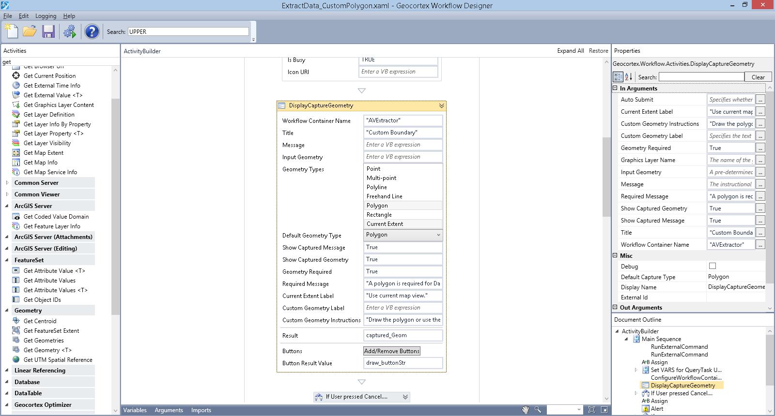Toggle Polyline in the Geometry Types list

click(x=403, y=187)
